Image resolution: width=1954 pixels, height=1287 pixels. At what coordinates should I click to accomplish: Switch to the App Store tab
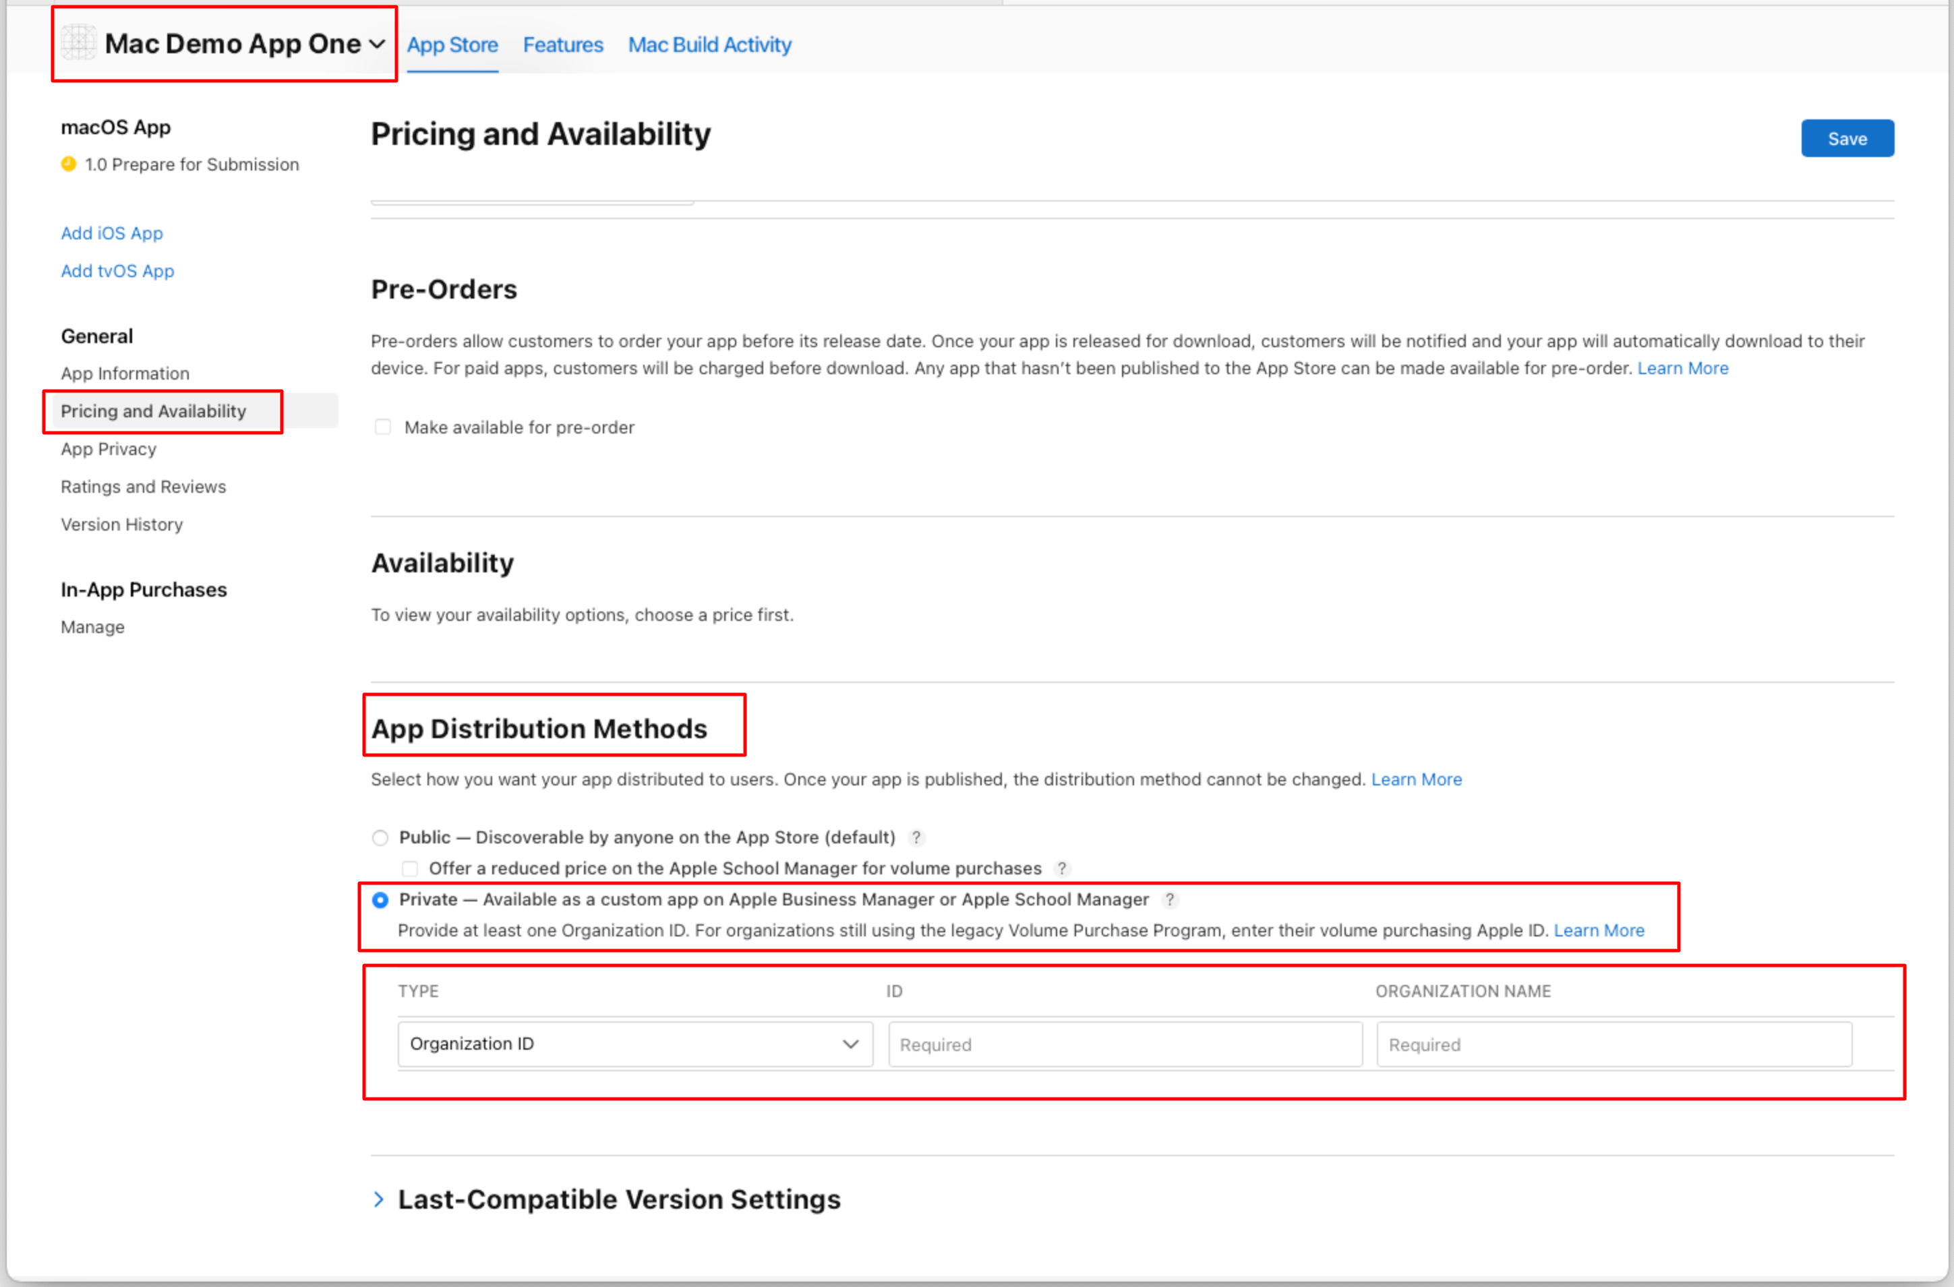(x=452, y=45)
